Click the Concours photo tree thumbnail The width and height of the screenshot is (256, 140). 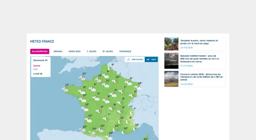(x=172, y=79)
